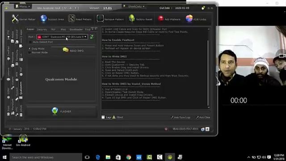Viewport: 286px width, 161px height.
Task: Select the Huawei vertical side tab
Action: tap(17, 93)
